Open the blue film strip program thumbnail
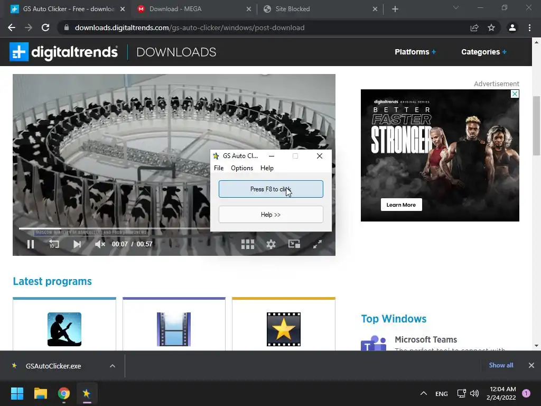541x406 pixels. [x=174, y=329]
